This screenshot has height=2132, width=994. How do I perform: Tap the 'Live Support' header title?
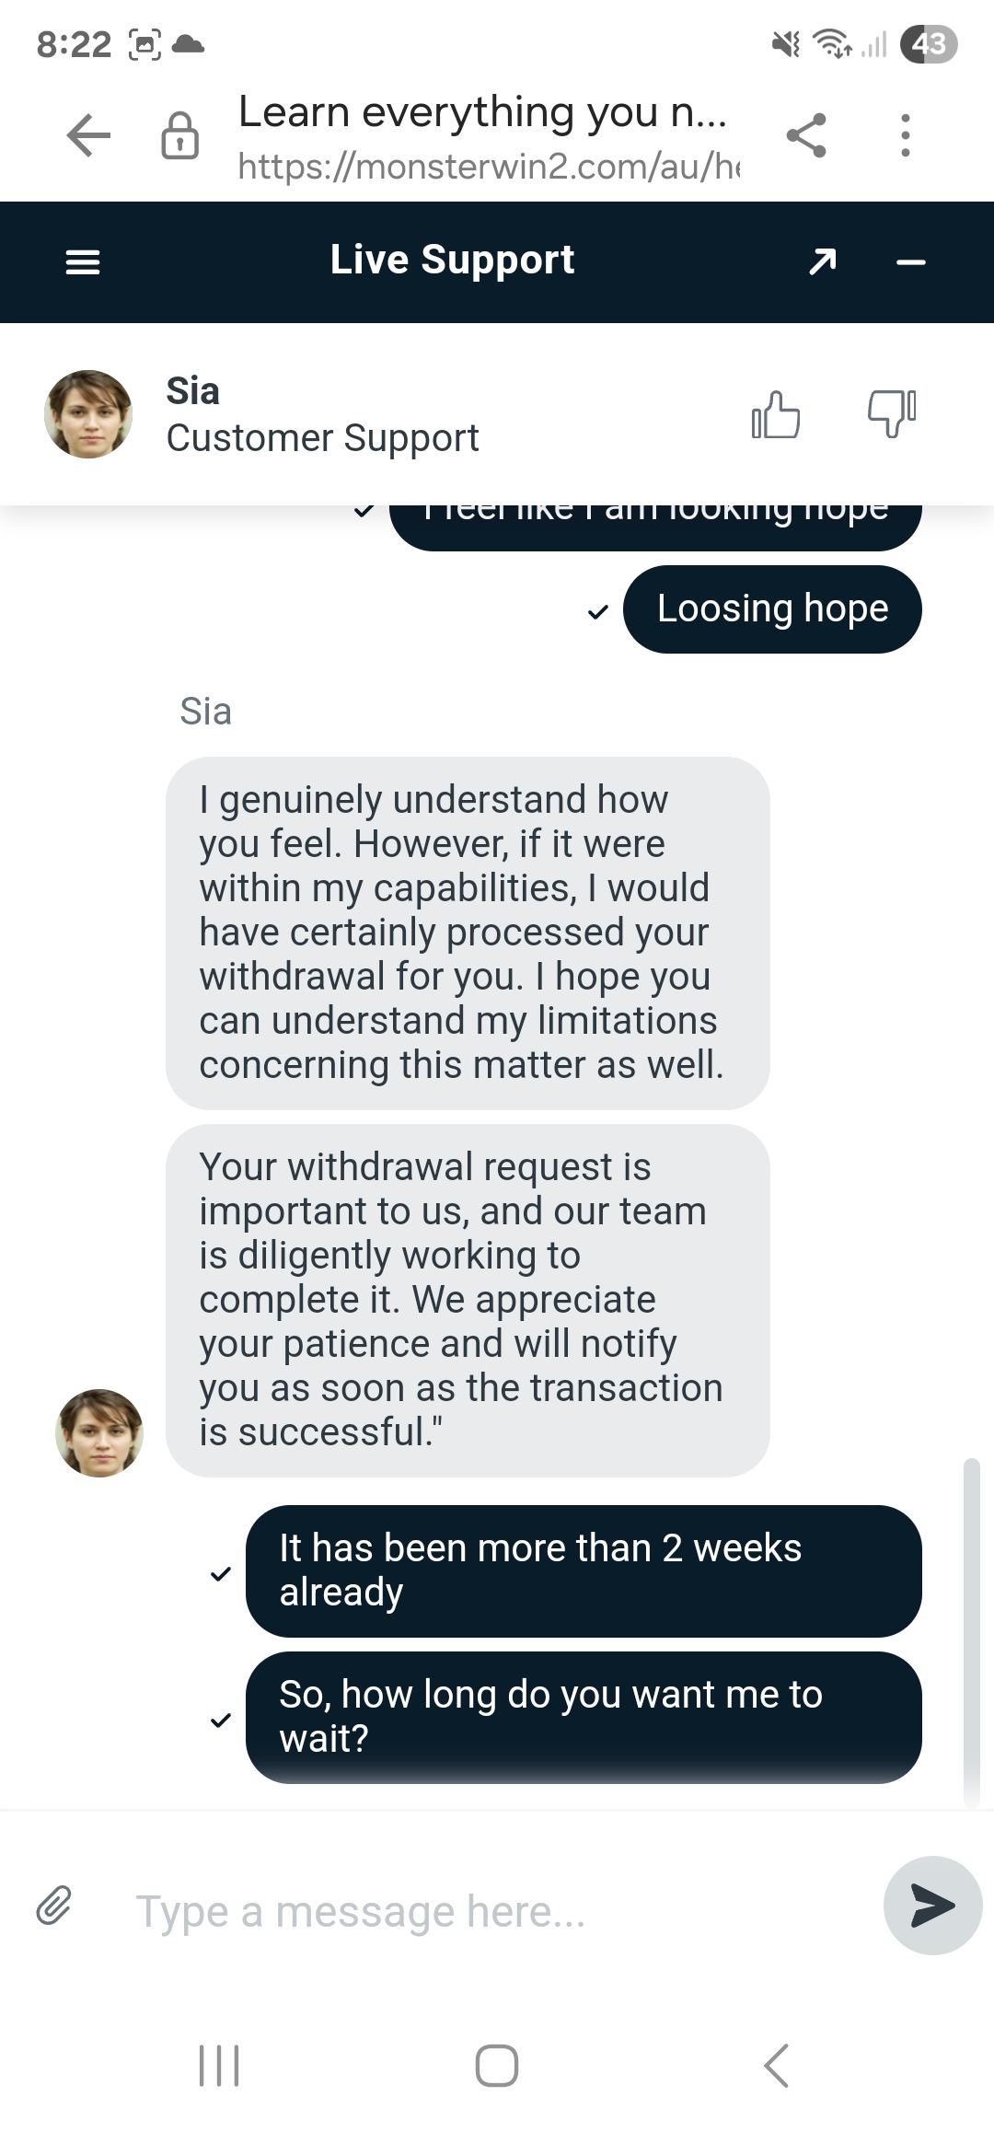click(x=452, y=261)
